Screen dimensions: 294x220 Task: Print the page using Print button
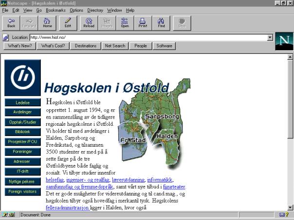[143, 23]
